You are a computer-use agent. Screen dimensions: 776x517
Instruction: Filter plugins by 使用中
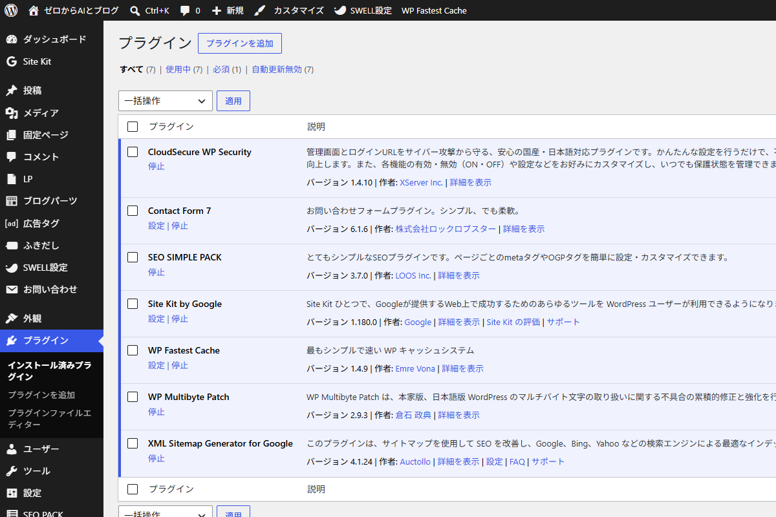[x=178, y=70]
